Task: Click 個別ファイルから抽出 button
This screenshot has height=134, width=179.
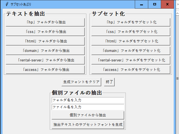Action: click(x=88, y=115)
